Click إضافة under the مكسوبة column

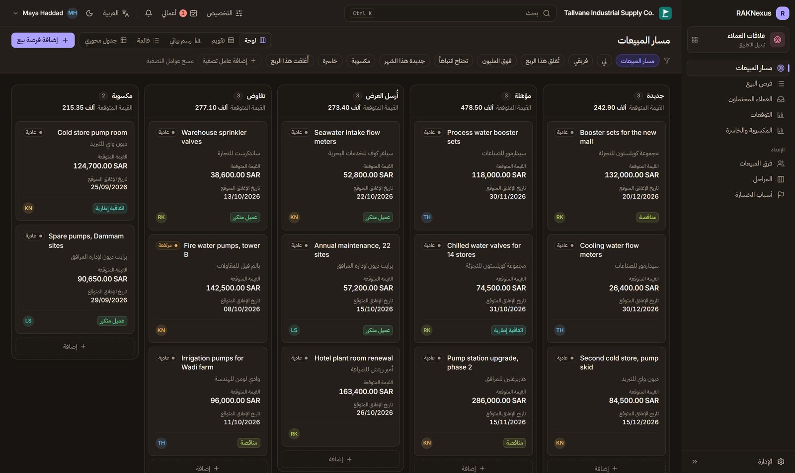pos(75,346)
